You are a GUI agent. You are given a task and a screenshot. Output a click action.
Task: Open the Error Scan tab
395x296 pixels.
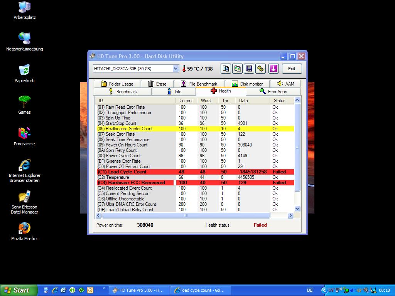(273, 92)
